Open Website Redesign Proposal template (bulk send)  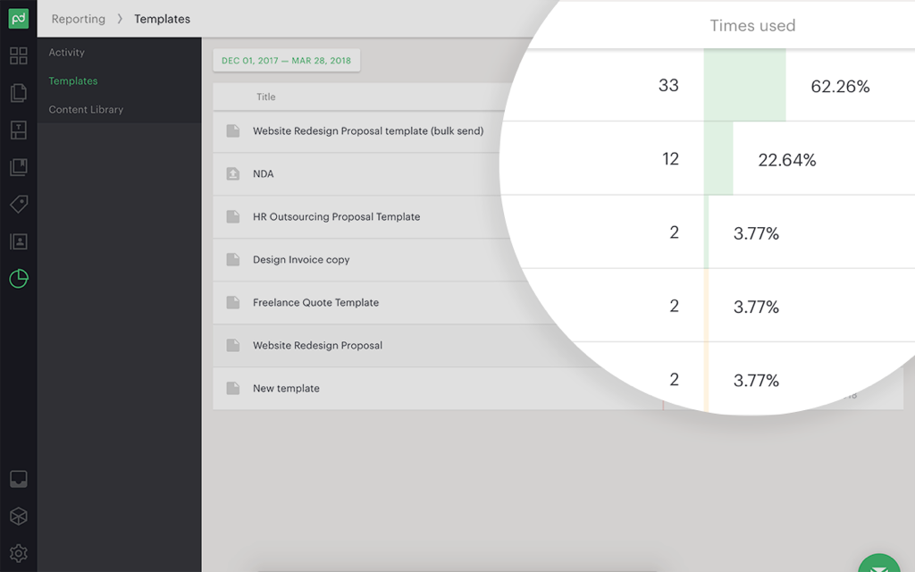click(x=368, y=130)
